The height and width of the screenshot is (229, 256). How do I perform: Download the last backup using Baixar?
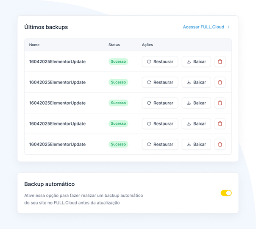point(196,144)
